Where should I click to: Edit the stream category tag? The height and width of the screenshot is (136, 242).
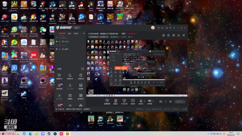coord(98,37)
